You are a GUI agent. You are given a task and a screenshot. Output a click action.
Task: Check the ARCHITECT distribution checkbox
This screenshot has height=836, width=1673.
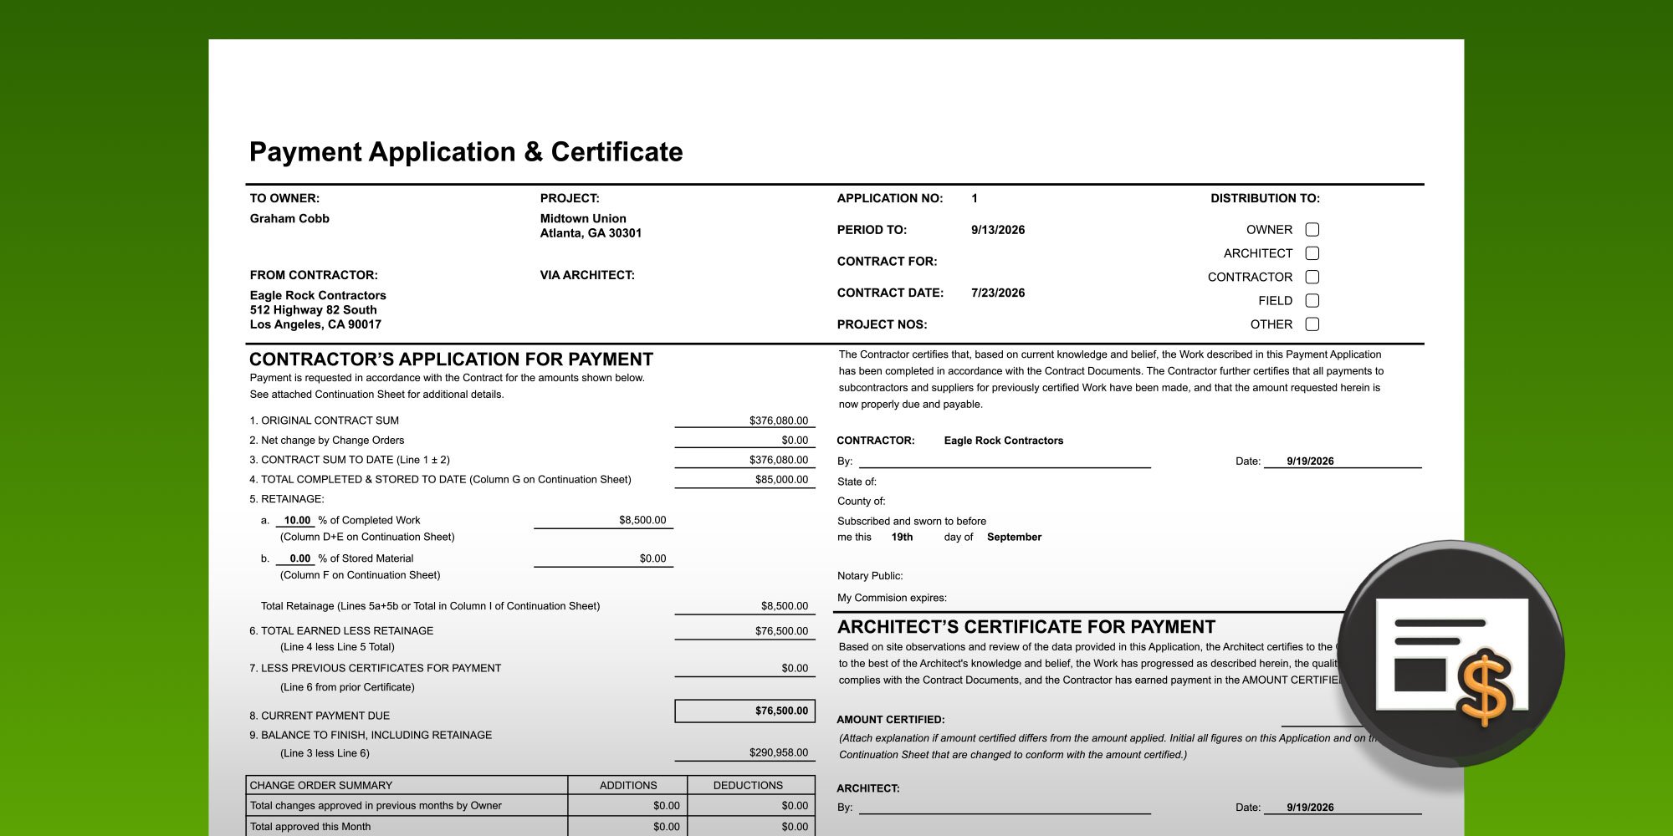(x=1313, y=252)
